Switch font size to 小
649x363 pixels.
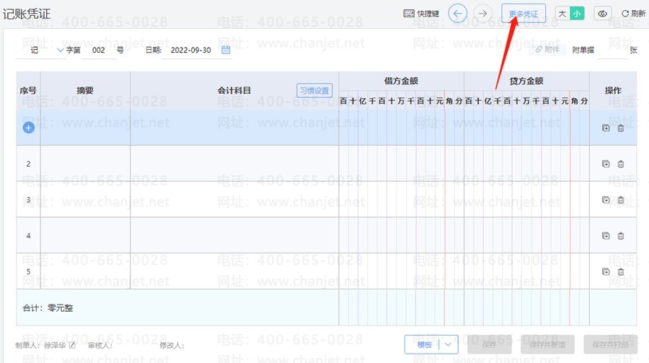pyautogui.click(x=577, y=14)
